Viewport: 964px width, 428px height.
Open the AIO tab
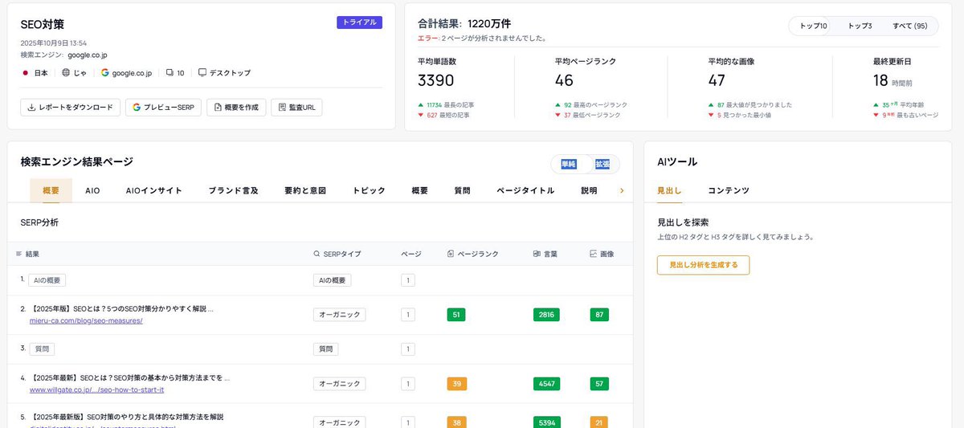tap(92, 190)
